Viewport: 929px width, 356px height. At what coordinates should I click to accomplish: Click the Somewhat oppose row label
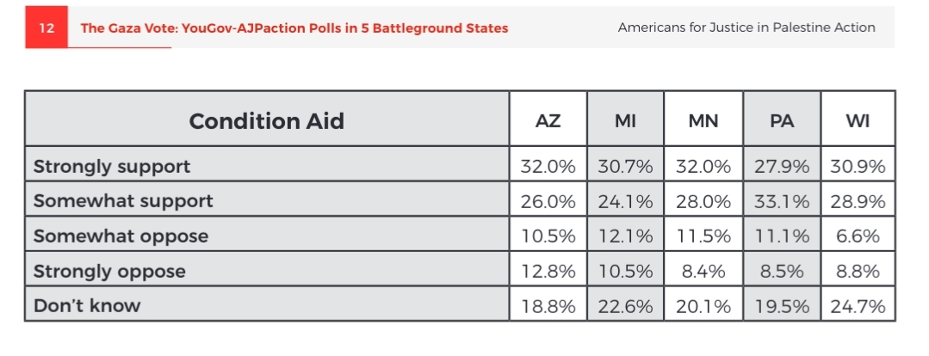[x=121, y=236]
